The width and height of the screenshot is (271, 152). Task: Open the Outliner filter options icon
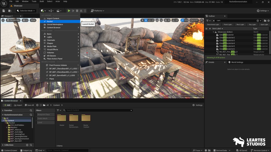pos(208,21)
